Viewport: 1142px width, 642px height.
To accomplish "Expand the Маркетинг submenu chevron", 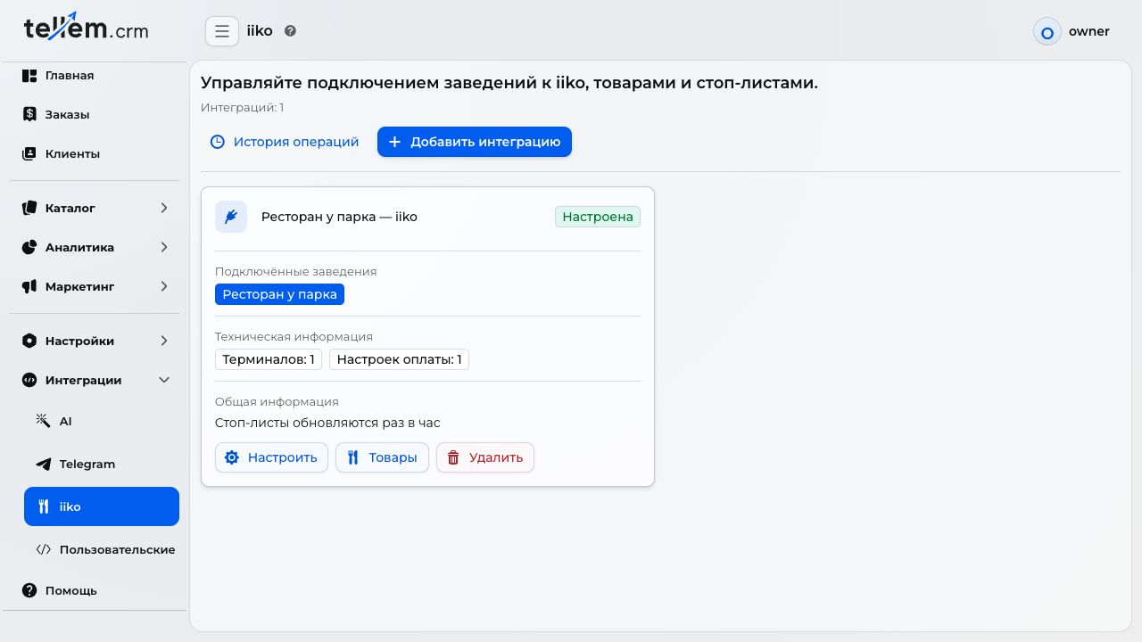I will tap(164, 287).
